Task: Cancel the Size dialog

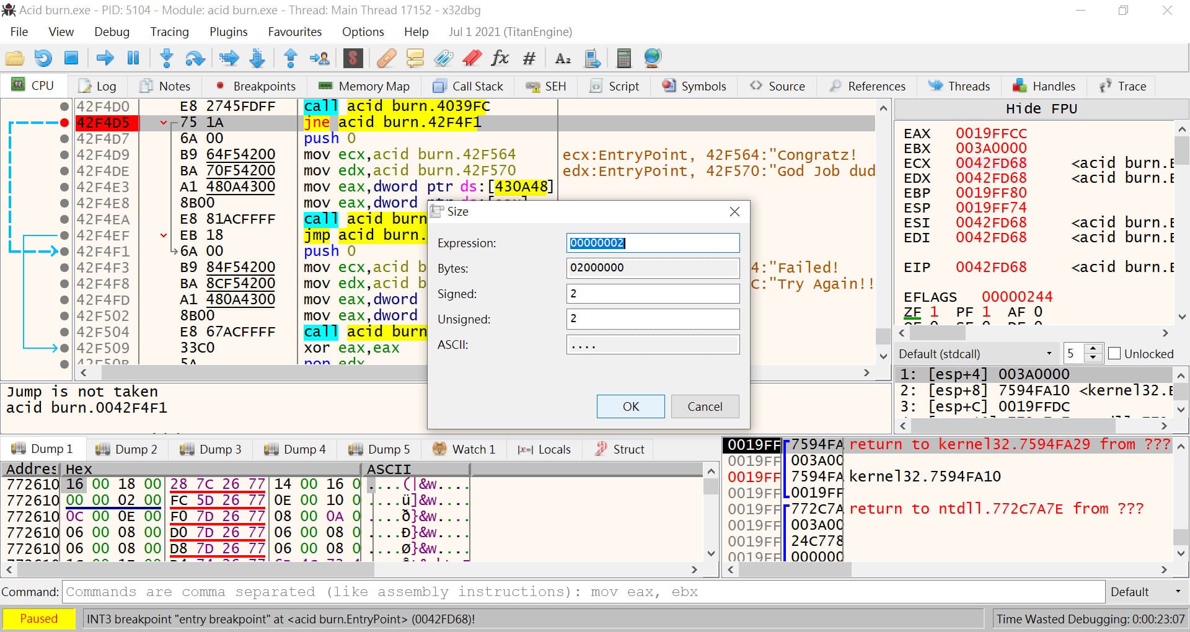Action: [x=705, y=406]
